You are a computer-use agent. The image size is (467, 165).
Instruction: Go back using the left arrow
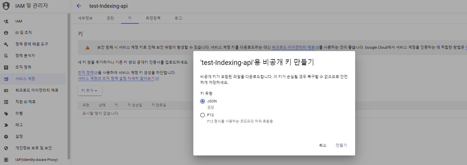(79, 6)
